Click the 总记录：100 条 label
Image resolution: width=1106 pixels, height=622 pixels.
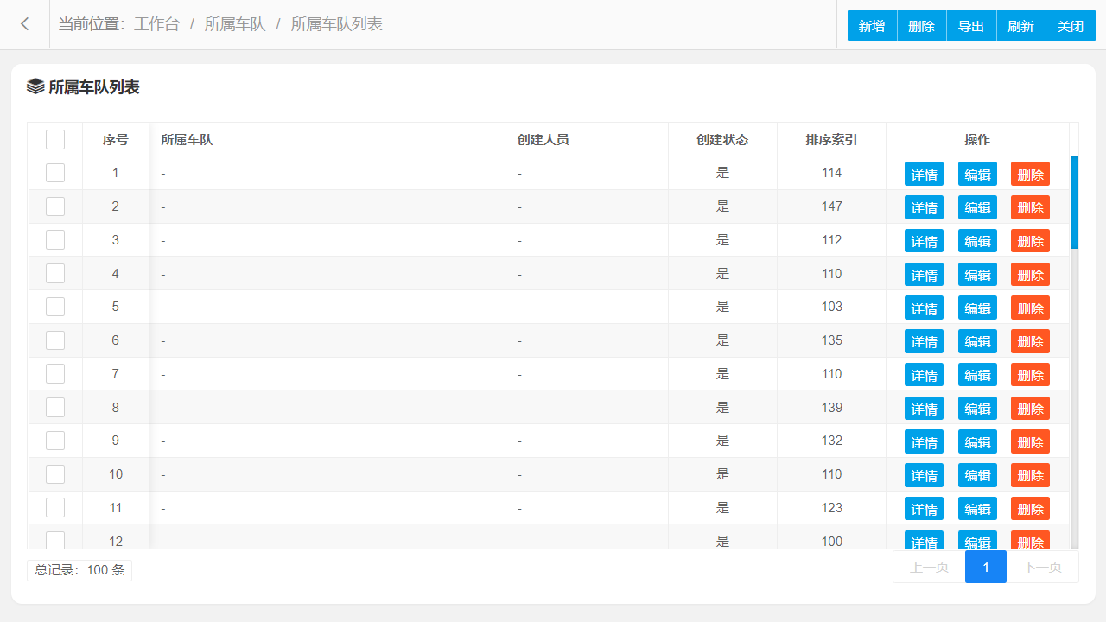point(79,570)
